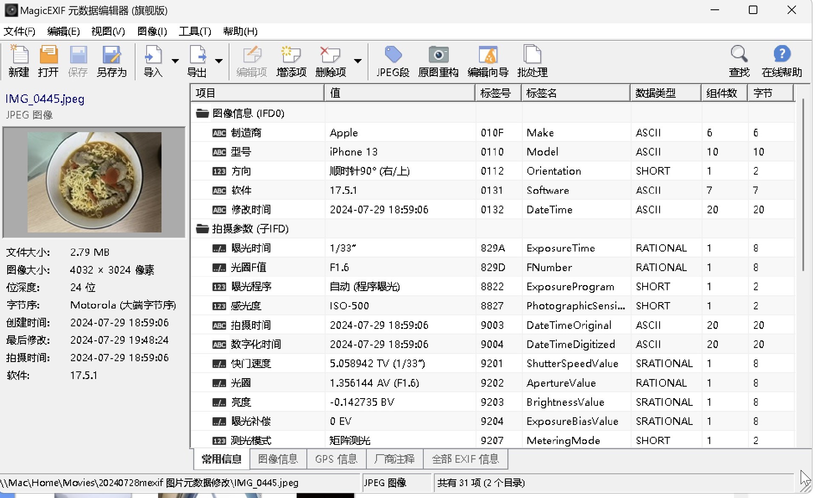Switch to the 图像信息 tab
Image resolution: width=816 pixels, height=498 pixels.
(x=278, y=459)
